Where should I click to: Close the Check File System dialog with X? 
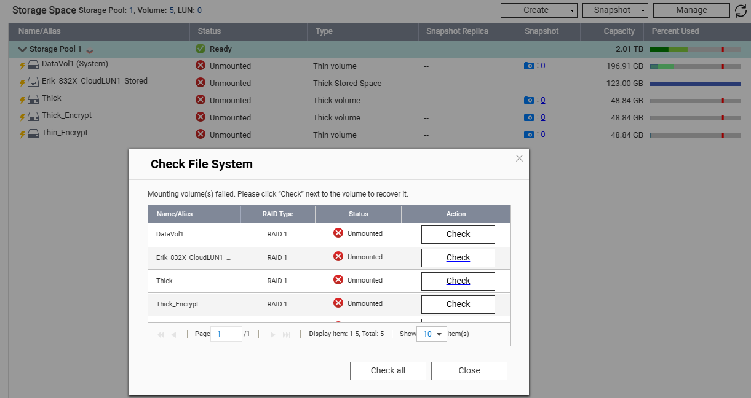519,158
